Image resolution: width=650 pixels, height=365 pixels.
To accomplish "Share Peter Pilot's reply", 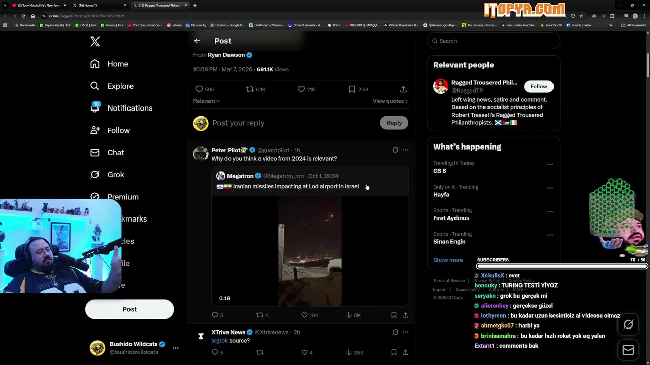I will point(405,315).
